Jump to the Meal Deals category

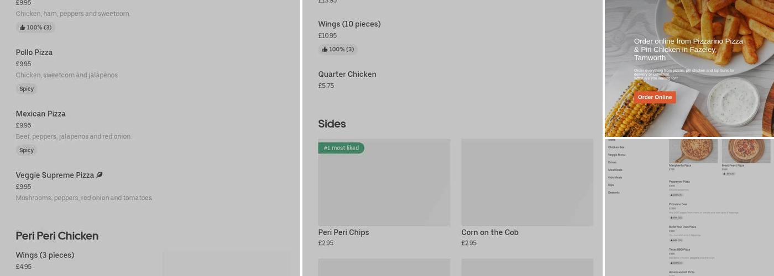coord(615,170)
